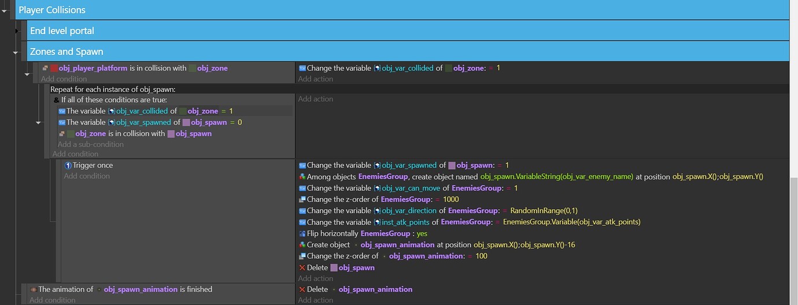
Task: Click the position 'obj_spawn.X();obj_spawn.Y()-16'
Action: [x=524, y=245]
